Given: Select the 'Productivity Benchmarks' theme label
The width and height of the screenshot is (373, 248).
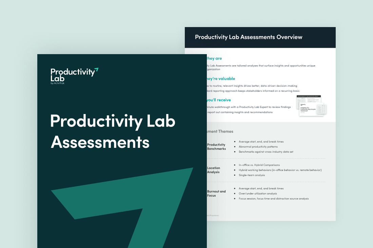Looking at the screenshot, I should (x=216, y=146).
